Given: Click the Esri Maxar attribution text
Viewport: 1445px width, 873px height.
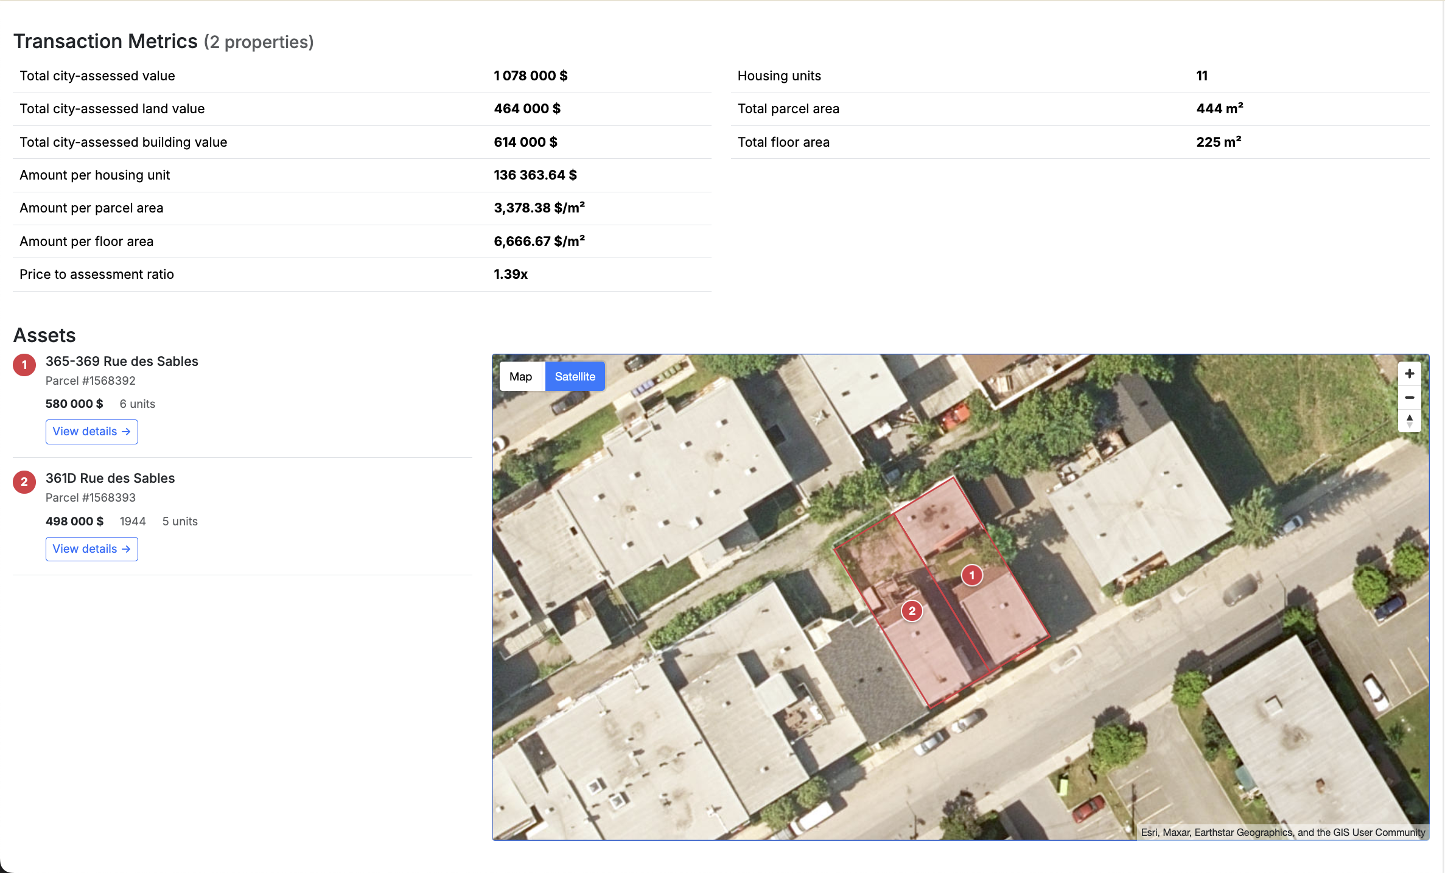Looking at the screenshot, I should tap(1282, 832).
